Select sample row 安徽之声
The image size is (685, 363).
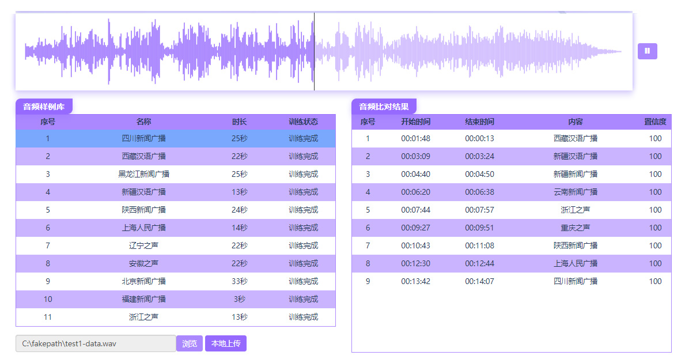click(x=176, y=264)
